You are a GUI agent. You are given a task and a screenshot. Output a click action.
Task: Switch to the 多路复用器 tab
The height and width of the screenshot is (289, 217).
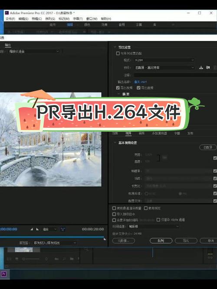click(x=159, y=133)
